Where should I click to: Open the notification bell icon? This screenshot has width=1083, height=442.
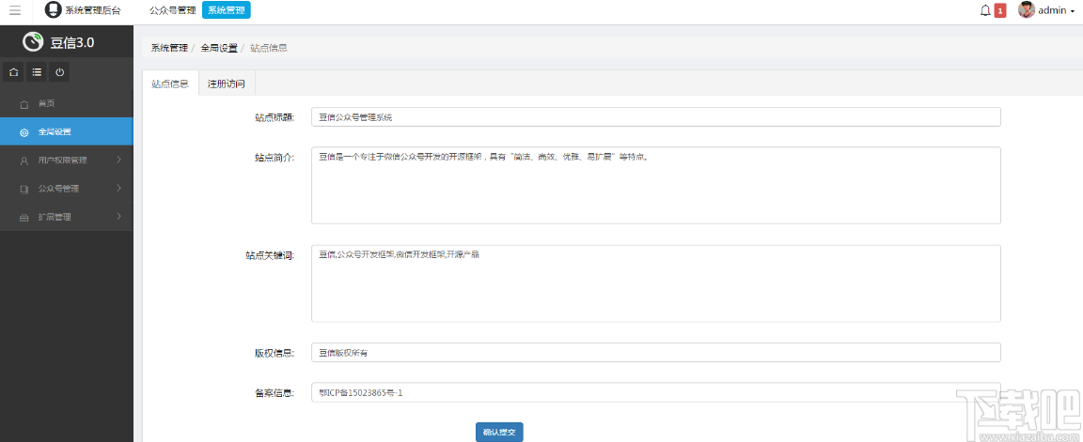coord(985,10)
